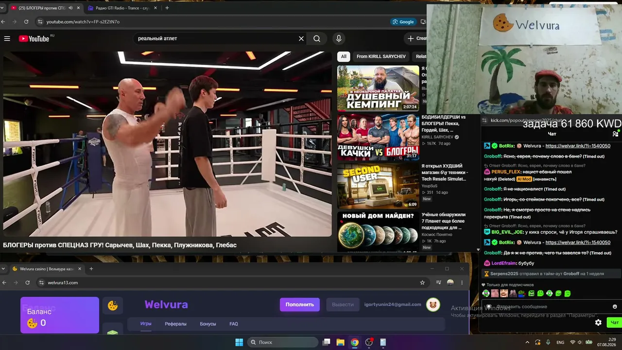
Task: Bookmark the Welvura page with the star
Action: pyautogui.click(x=422, y=282)
